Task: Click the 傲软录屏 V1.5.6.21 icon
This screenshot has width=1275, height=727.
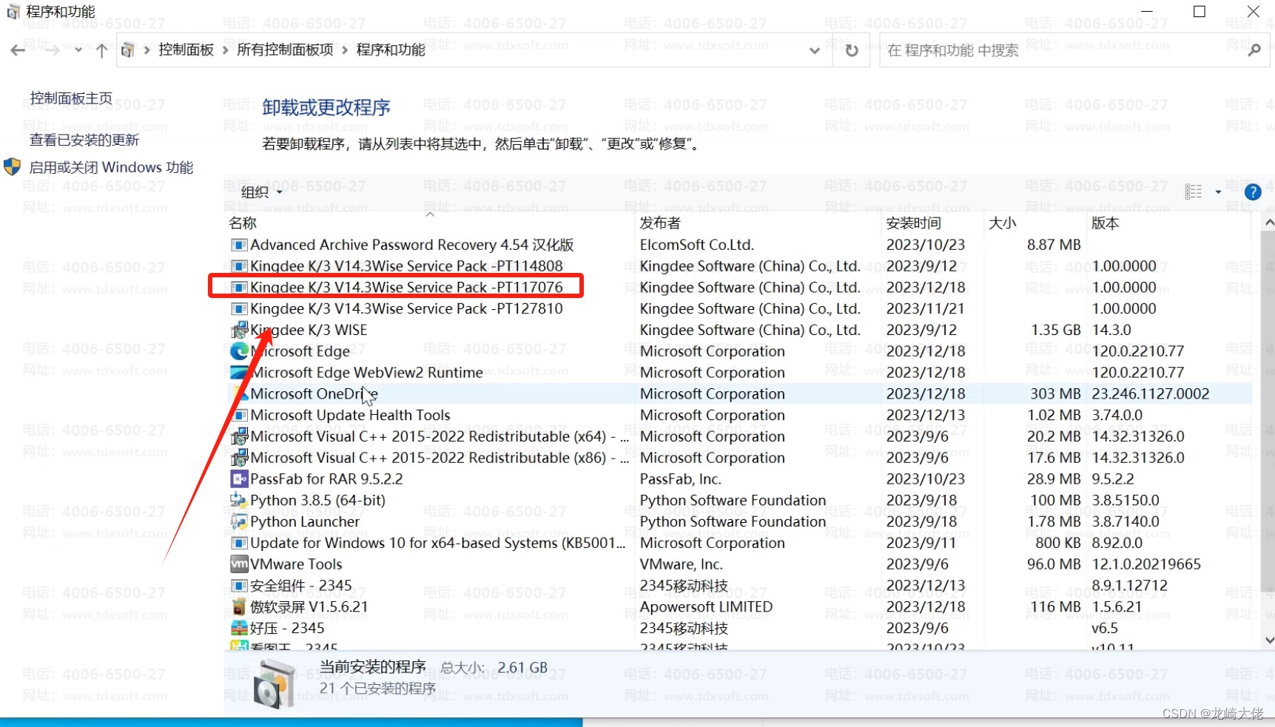Action: [239, 607]
